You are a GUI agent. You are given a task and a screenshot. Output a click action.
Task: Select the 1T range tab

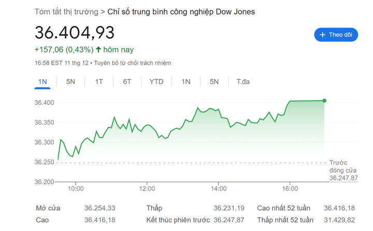click(x=98, y=82)
